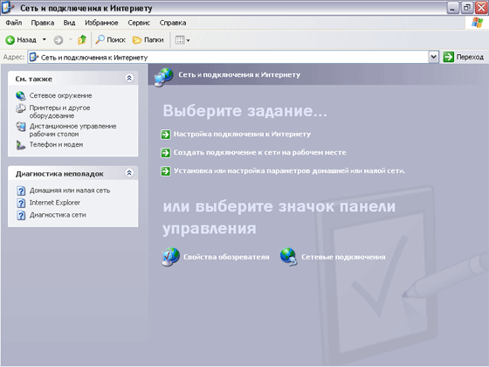489x367 pixels.
Task: Click the Принтеры и другое оборудование icon
Action: tap(21, 108)
